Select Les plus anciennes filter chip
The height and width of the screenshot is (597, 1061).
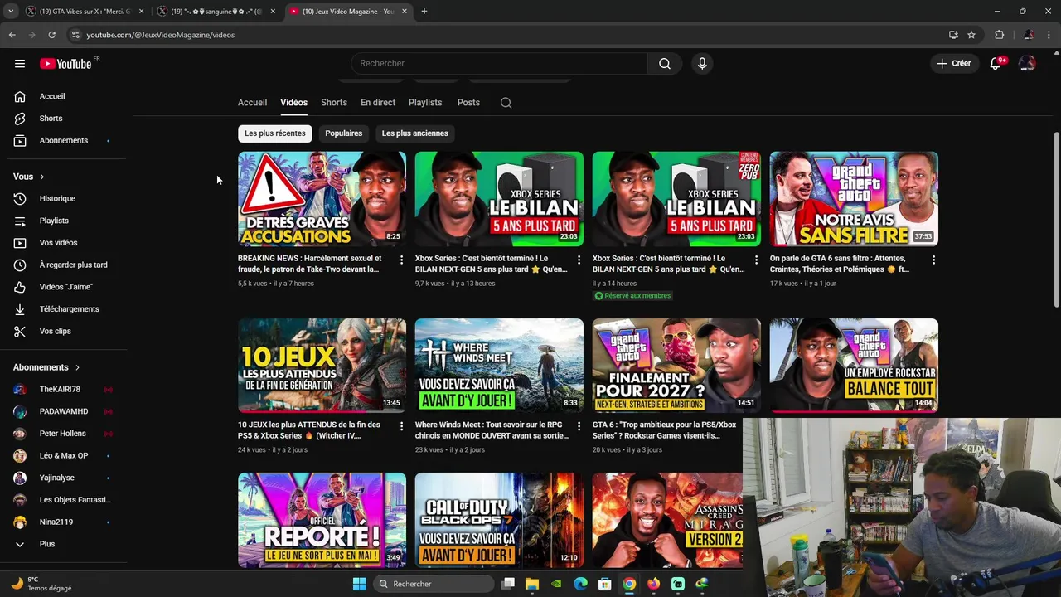point(414,133)
